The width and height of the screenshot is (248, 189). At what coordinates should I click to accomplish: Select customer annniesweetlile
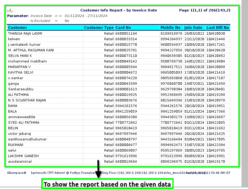point(22,117)
